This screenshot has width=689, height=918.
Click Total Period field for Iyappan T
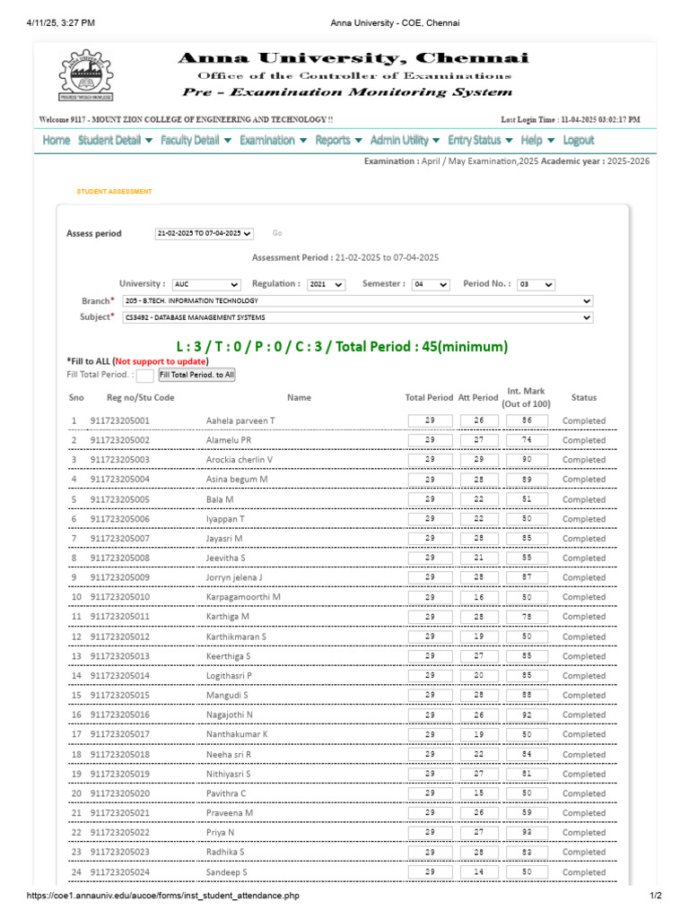pos(430,519)
